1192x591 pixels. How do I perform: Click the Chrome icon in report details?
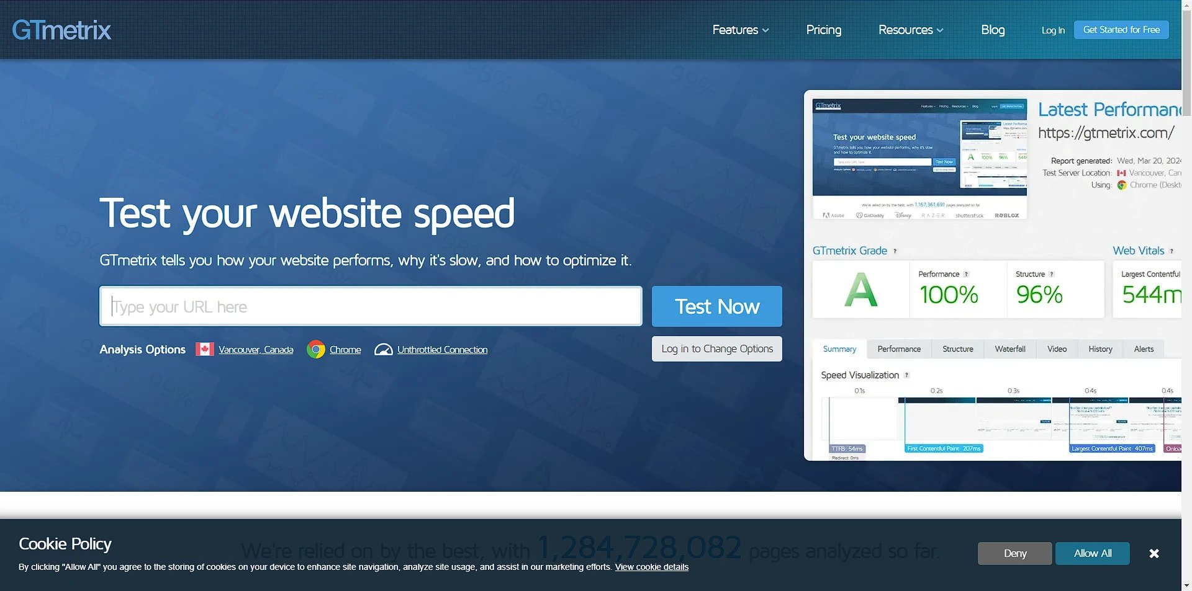[x=1122, y=185]
